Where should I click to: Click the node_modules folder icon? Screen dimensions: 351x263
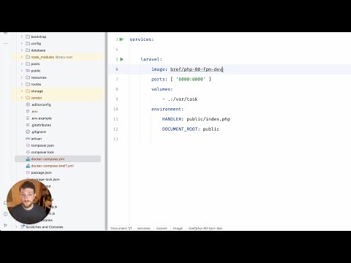click(x=28, y=57)
